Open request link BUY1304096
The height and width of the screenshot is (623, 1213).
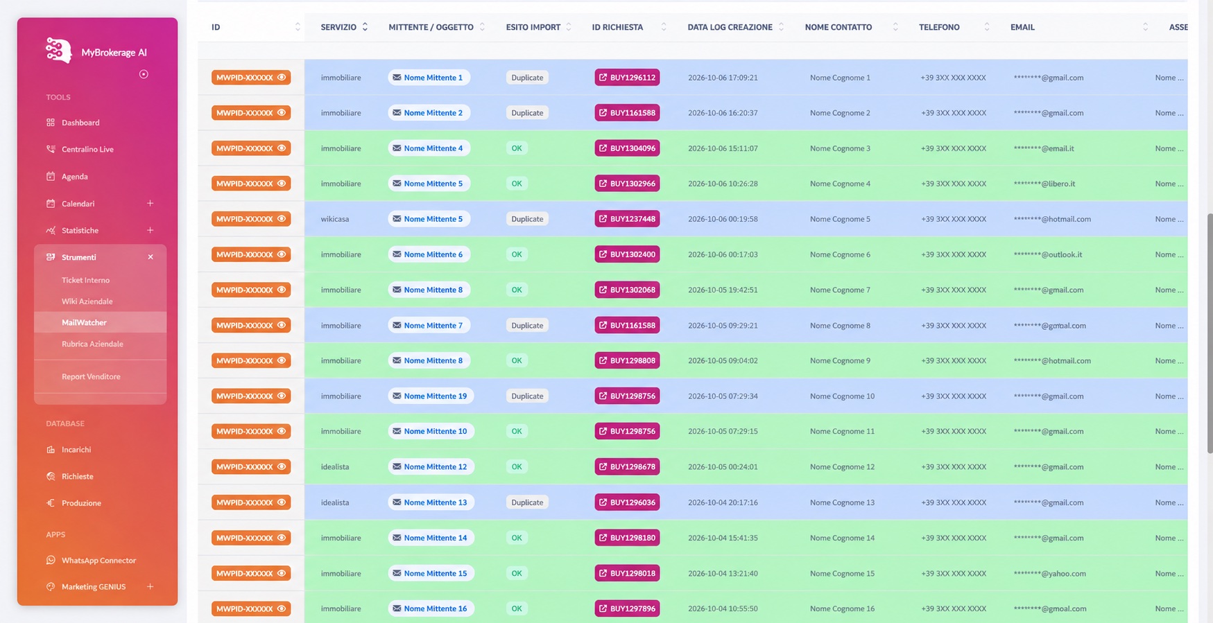click(x=627, y=148)
